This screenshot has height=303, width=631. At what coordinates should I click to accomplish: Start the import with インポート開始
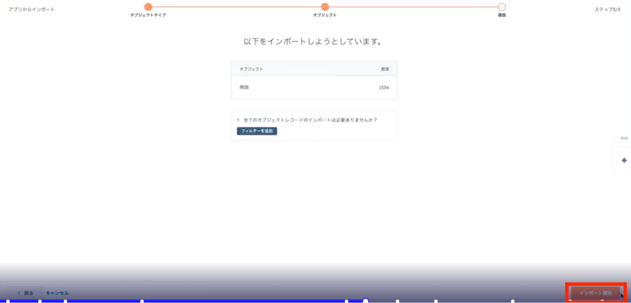coord(595,293)
